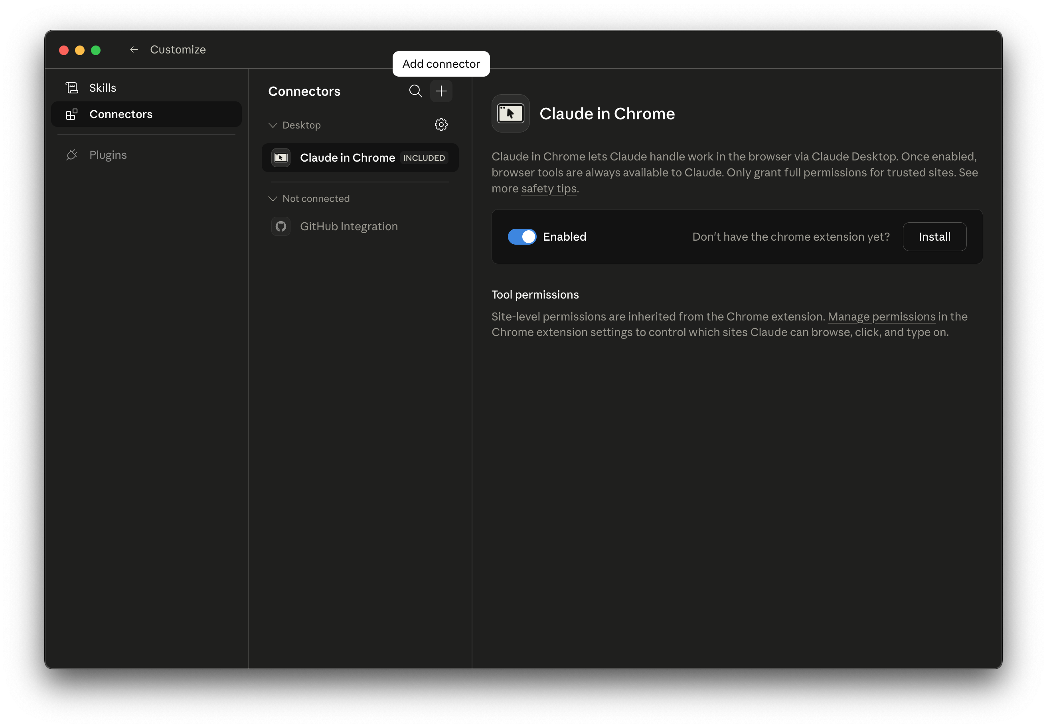Click the Customize title text
This screenshot has height=728, width=1047.
point(178,49)
